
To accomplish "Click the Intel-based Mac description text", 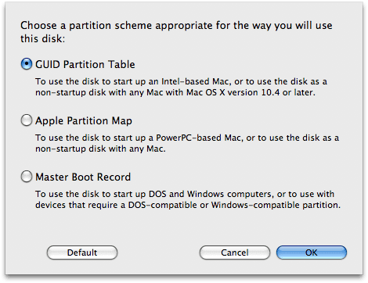I will tap(182, 87).
